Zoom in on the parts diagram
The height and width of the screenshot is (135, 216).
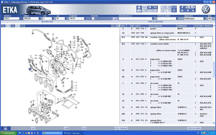pos(3,26)
